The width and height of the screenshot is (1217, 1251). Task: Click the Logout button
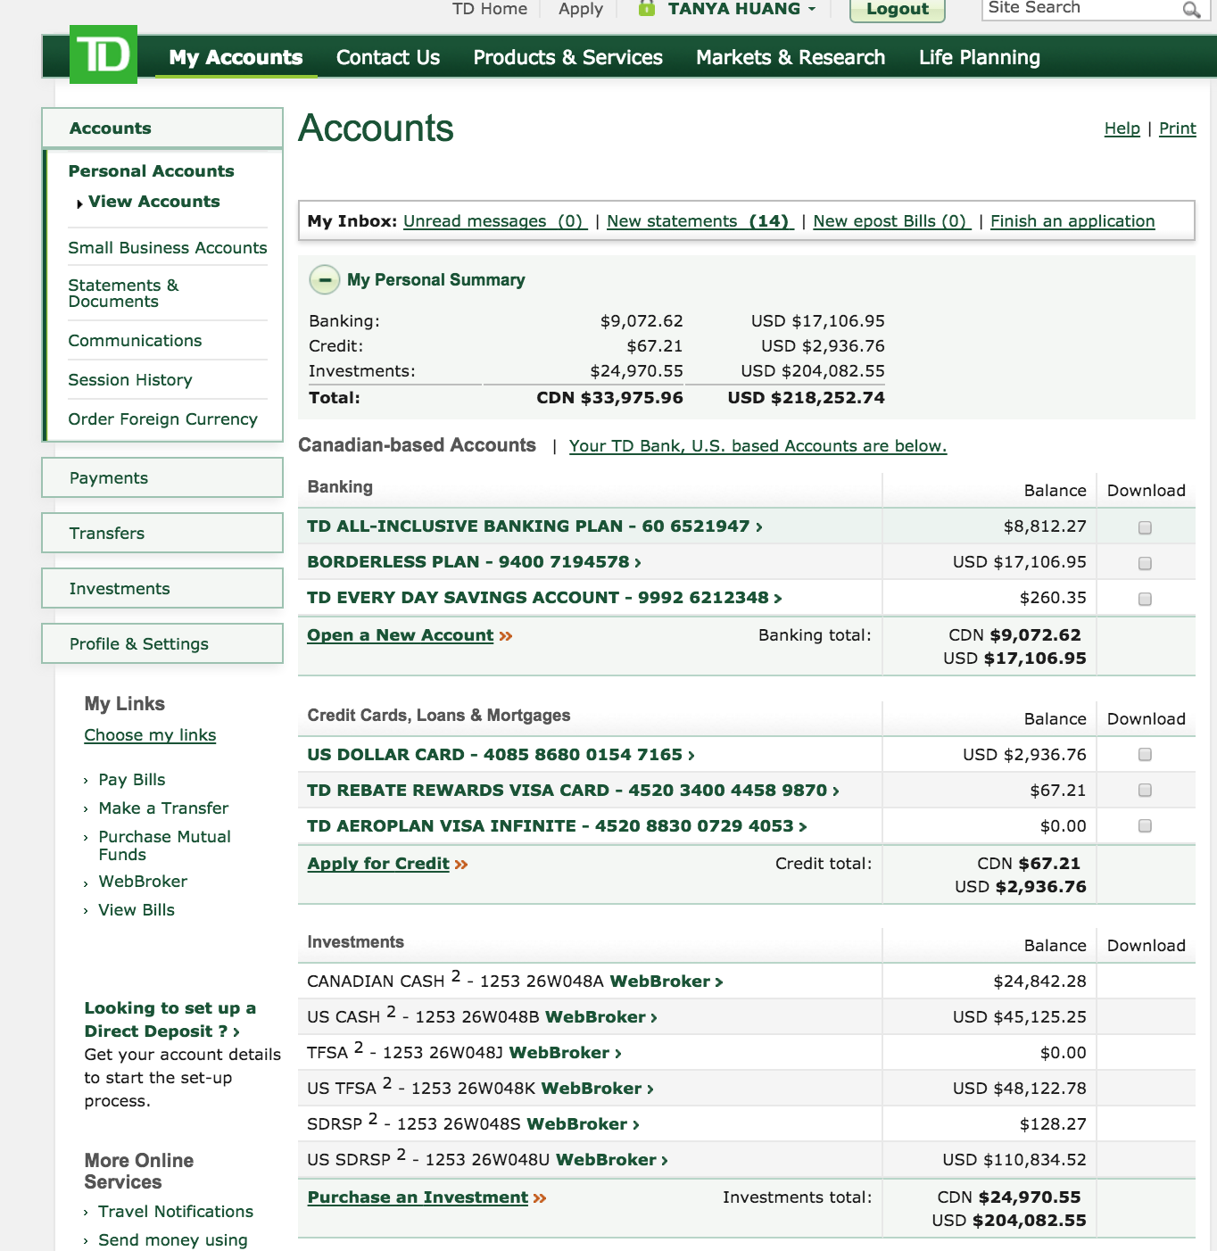coord(897,10)
